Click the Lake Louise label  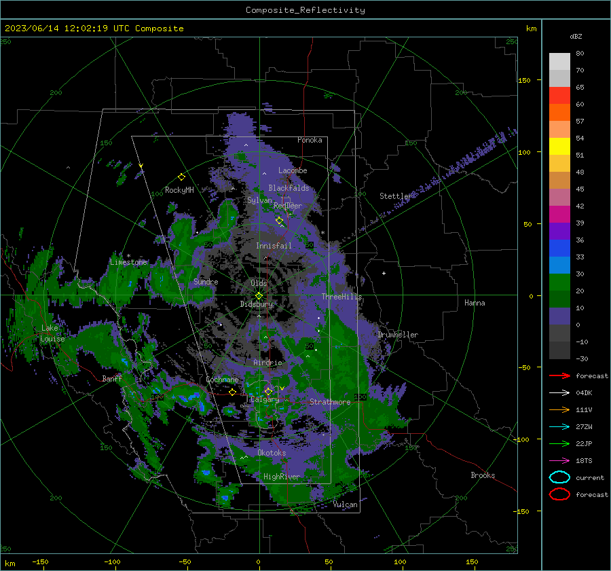point(52,333)
